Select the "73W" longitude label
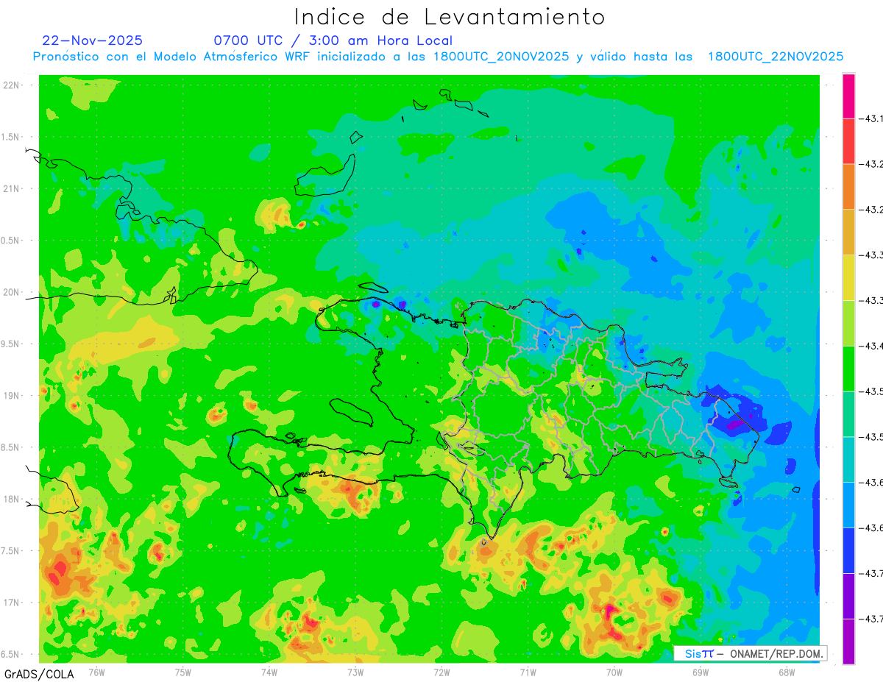 click(355, 672)
